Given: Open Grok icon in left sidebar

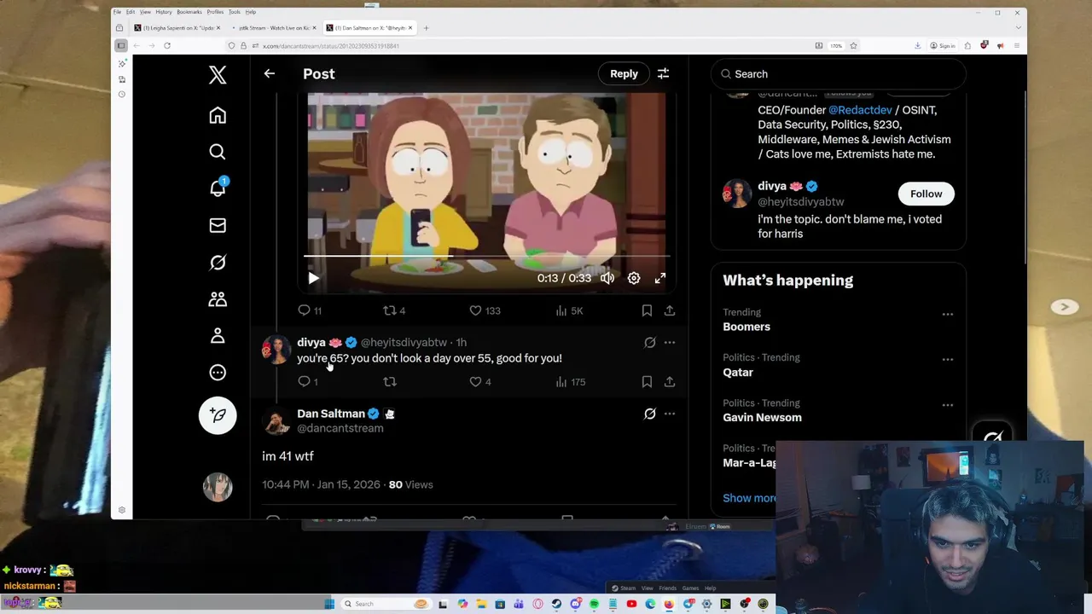Looking at the screenshot, I should 218,263.
